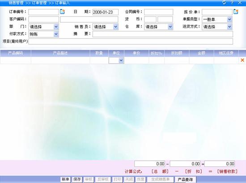Viewport: 246px width, 183px height.
Task: Click the 保存 button
Action: point(77,179)
